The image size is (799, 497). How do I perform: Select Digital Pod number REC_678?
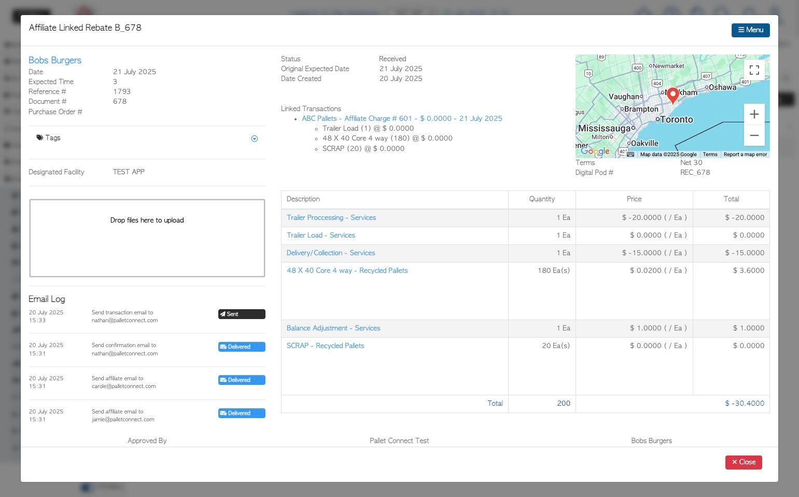(695, 172)
